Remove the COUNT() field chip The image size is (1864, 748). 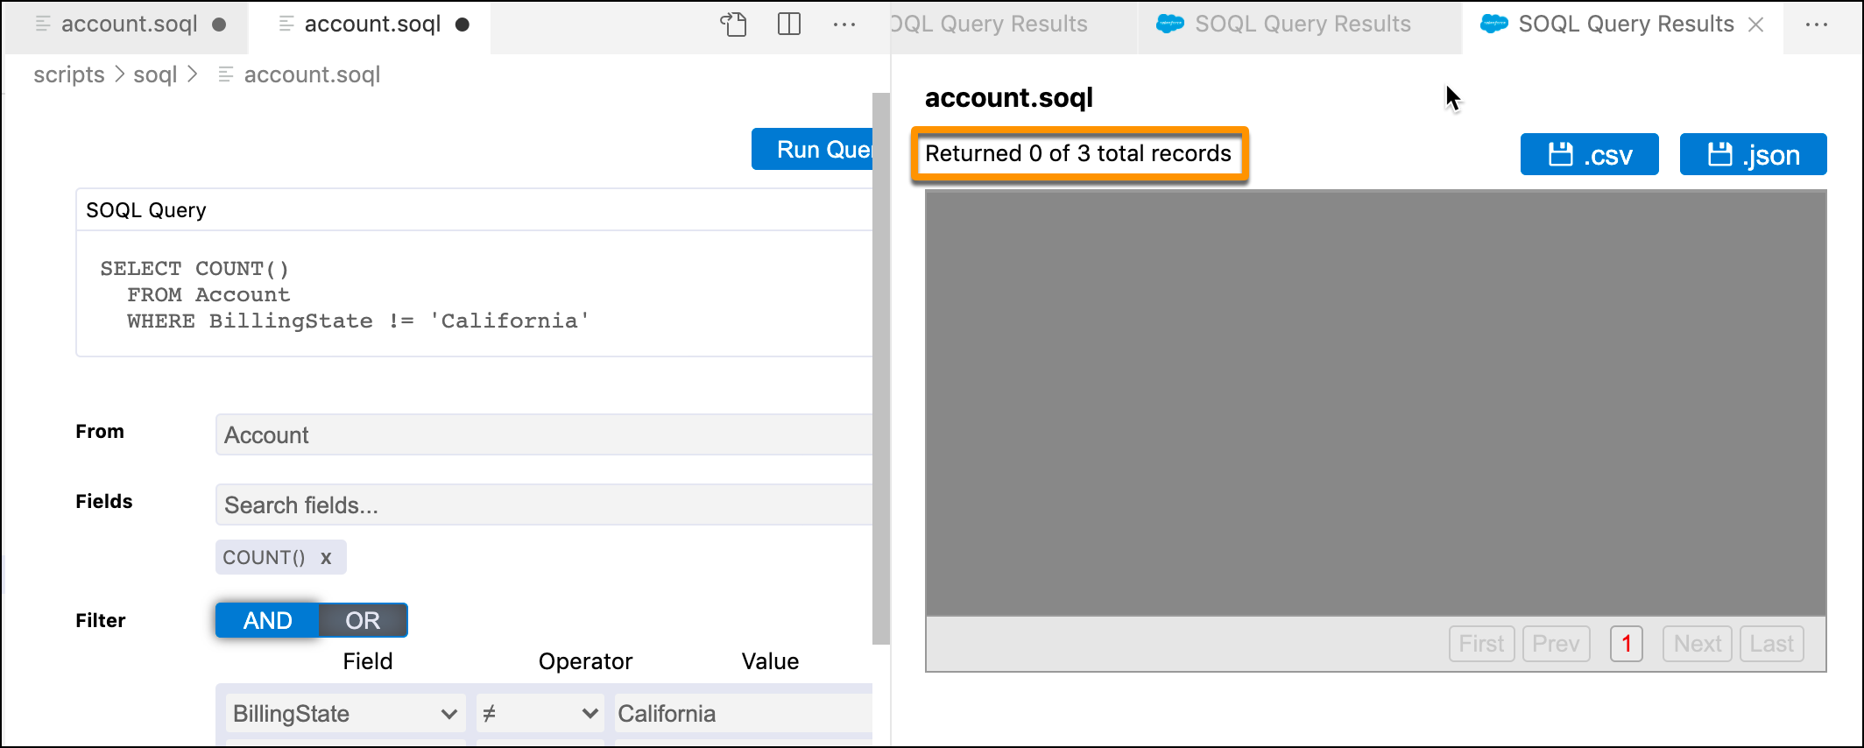(x=326, y=558)
